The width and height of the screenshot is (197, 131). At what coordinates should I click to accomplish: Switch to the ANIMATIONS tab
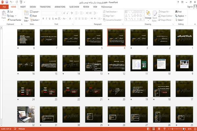point(60,7)
